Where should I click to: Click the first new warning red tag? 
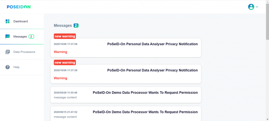(65, 36)
